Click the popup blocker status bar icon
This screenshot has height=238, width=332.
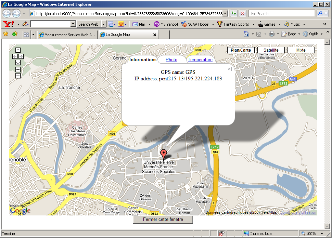[x=221, y=234]
